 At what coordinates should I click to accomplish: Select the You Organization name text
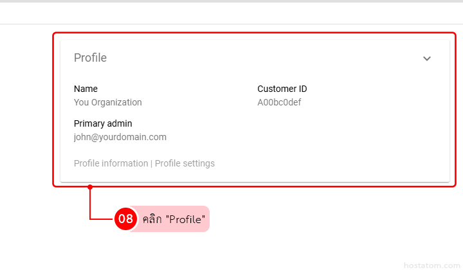[x=108, y=102]
